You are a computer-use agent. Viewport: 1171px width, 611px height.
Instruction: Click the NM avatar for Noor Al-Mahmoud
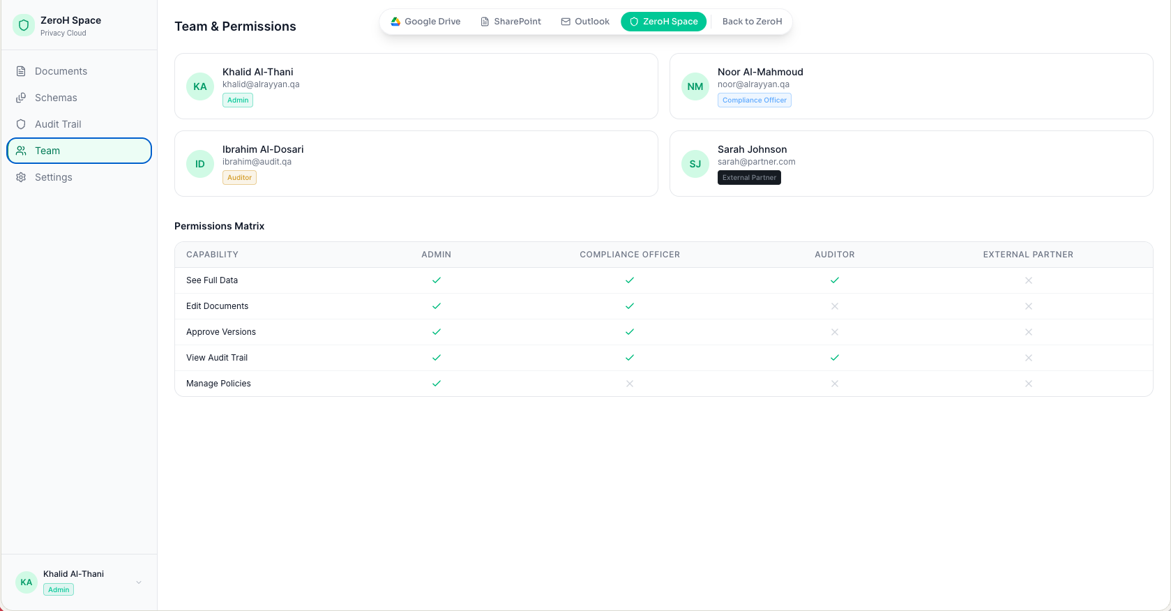[695, 86]
